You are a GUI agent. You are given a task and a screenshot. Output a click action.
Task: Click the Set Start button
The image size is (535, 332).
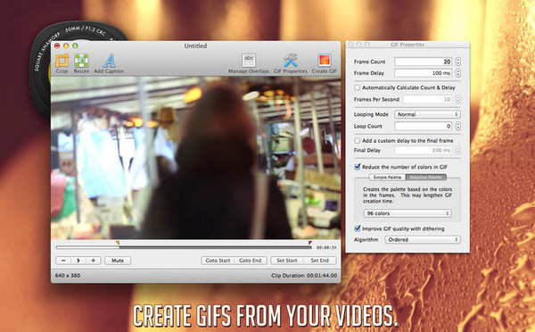(x=287, y=261)
